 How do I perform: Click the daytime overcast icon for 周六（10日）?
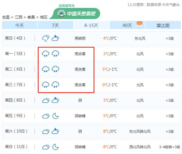(46, 132)
